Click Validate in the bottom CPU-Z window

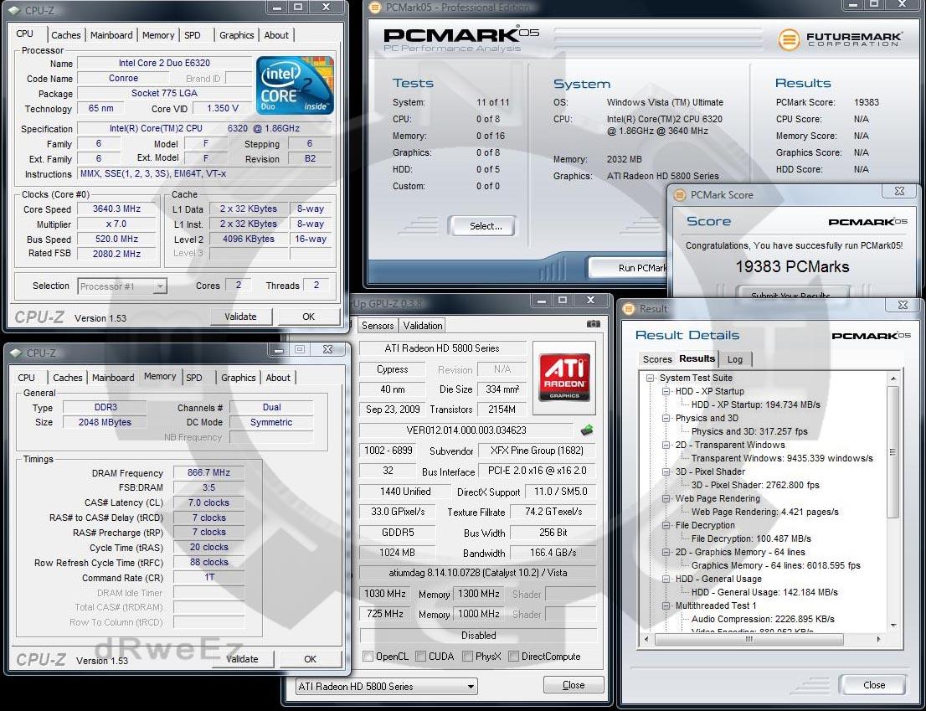[243, 659]
